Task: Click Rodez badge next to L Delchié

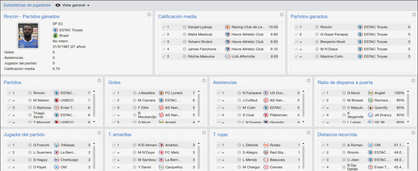Action: coord(266,145)
